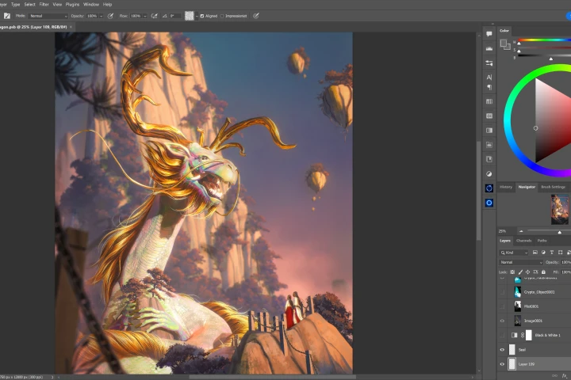Image resolution: width=571 pixels, height=380 pixels.
Task: Enable airbrush build-up icon next to Flow
Action: (154, 16)
